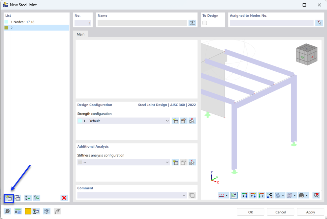This screenshot has height=219, width=327.
Task: Select strength configuration from model icon
Action: [192, 121]
